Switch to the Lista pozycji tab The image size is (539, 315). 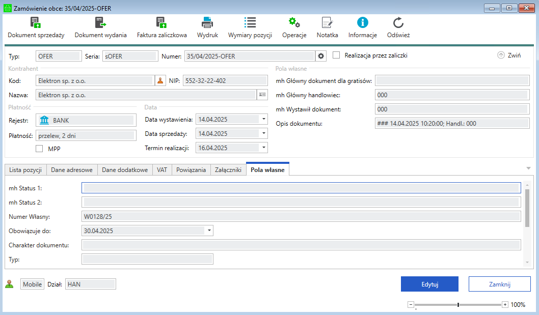25,170
